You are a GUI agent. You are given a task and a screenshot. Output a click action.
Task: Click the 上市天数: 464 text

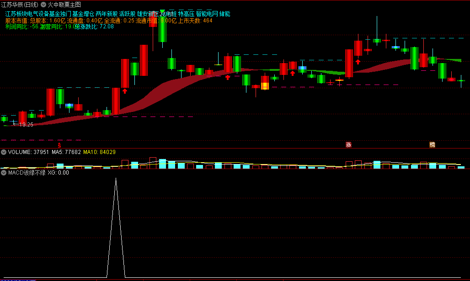tap(195, 21)
